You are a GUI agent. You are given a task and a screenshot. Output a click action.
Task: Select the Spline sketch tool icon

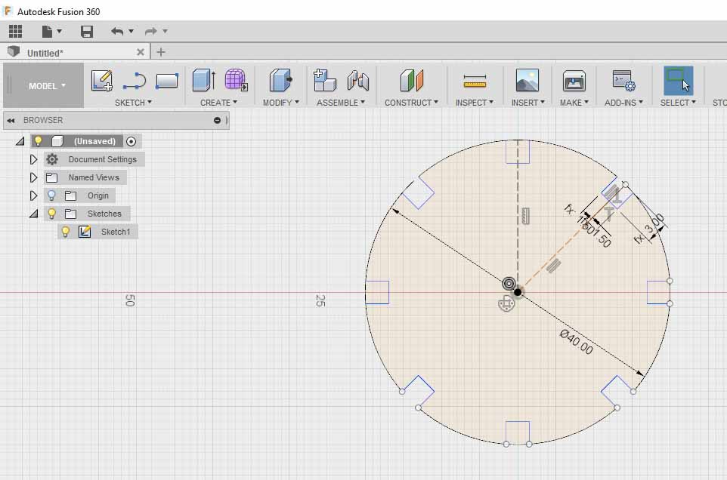pos(135,80)
